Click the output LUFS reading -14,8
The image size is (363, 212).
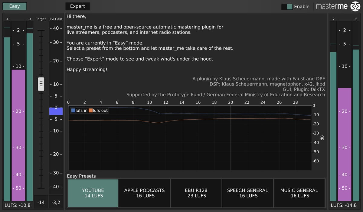tap(345, 205)
